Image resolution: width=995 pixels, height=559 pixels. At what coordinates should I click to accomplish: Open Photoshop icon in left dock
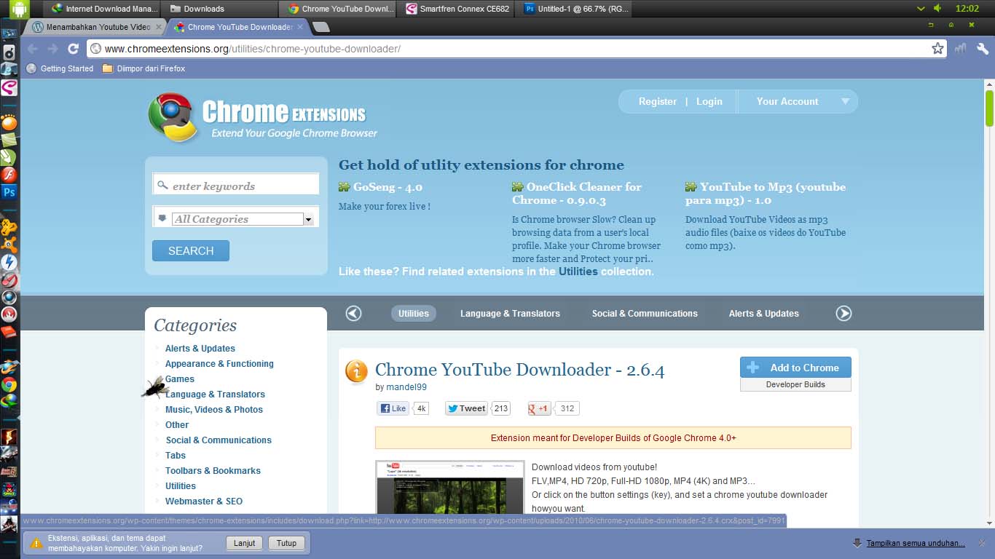coord(9,192)
